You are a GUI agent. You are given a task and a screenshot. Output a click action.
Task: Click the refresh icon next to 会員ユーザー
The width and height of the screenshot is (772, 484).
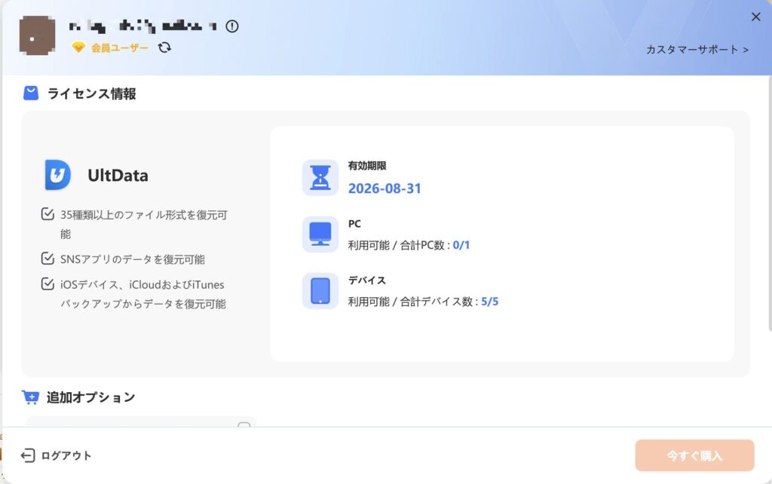pos(164,47)
